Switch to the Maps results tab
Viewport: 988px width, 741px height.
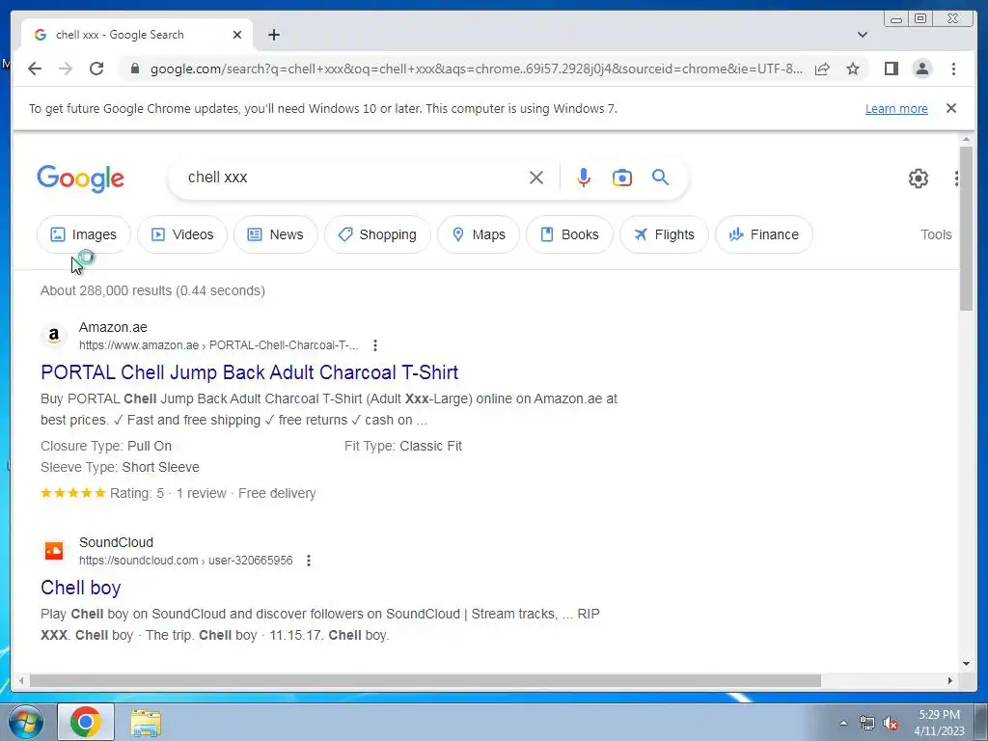479,234
